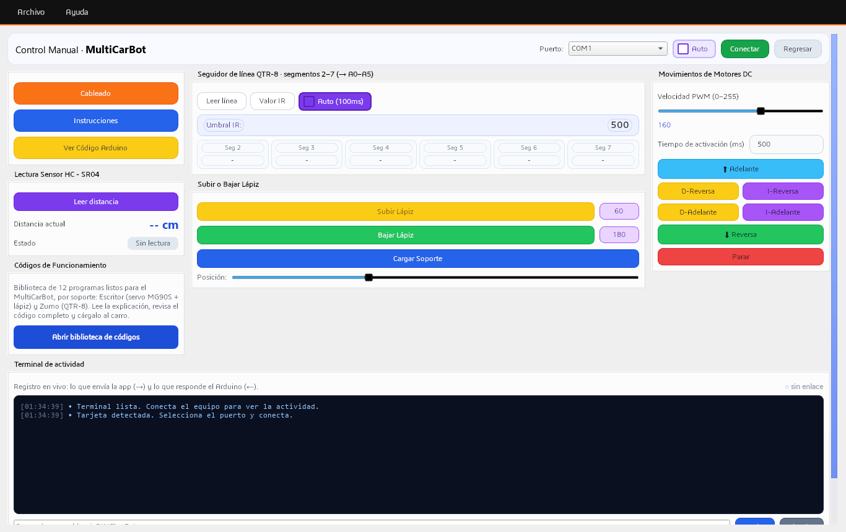Click the Umbral IR value field 500
Image resolution: width=846 pixels, height=532 pixels.
pyautogui.click(x=620, y=125)
